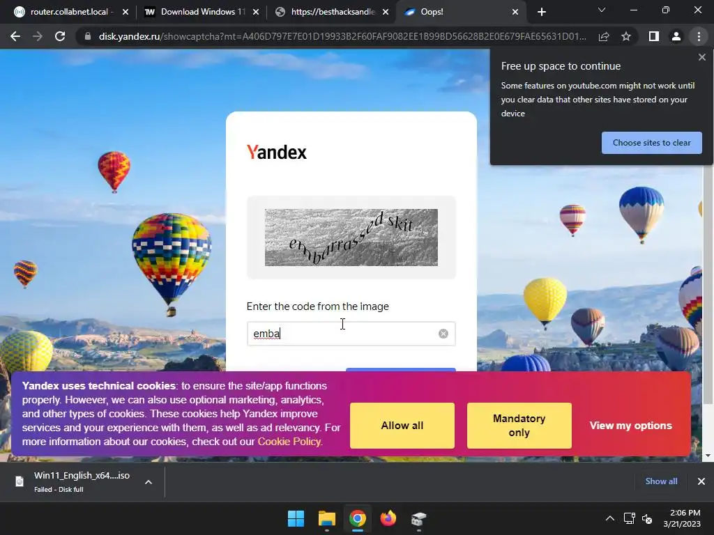Viewport: 714px width, 535px height.
Task: Click the forward navigation arrow
Action: coord(38,36)
